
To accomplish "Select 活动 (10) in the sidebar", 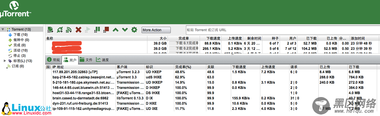I will click(x=20, y=50).
